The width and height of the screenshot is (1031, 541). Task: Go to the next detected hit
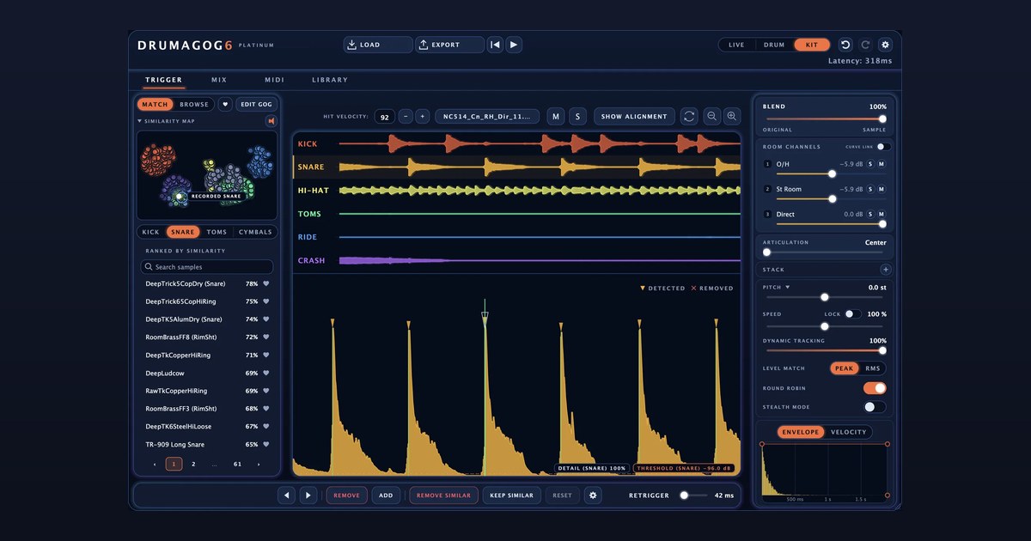pos(308,495)
